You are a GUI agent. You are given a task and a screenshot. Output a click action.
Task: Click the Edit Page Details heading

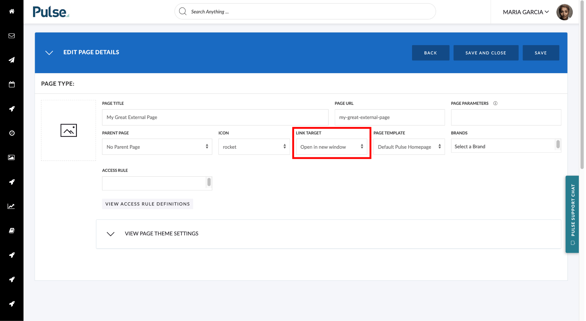click(x=91, y=52)
